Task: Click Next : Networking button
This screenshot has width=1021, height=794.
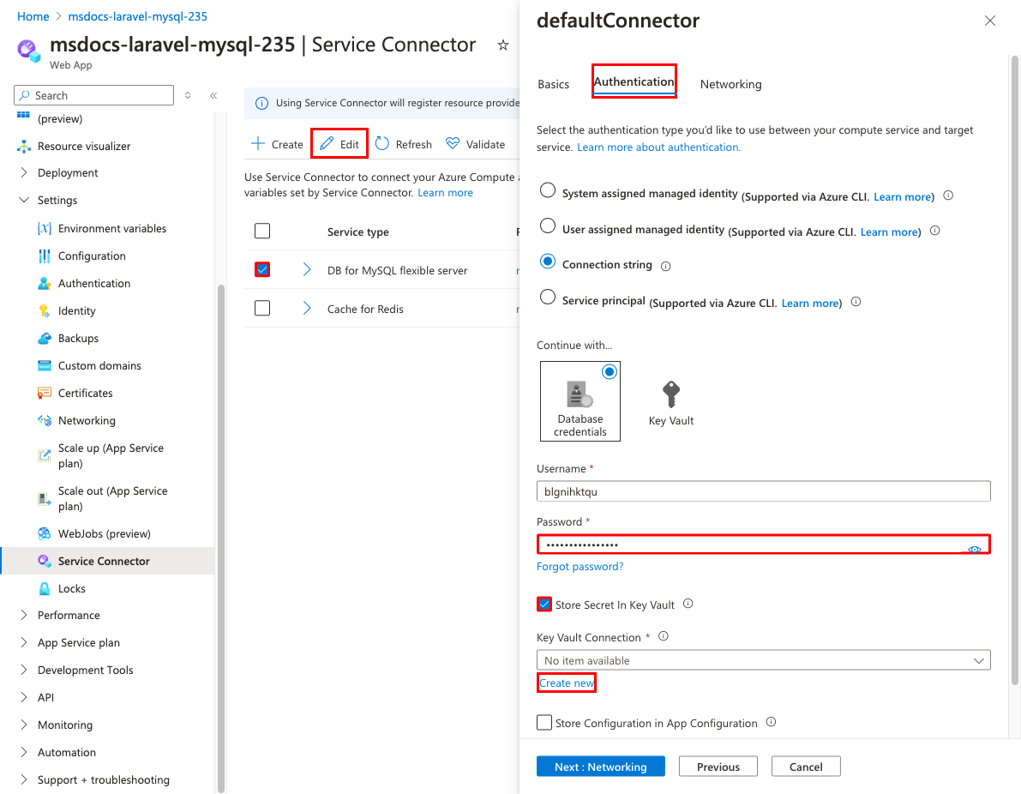Action: click(x=600, y=767)
